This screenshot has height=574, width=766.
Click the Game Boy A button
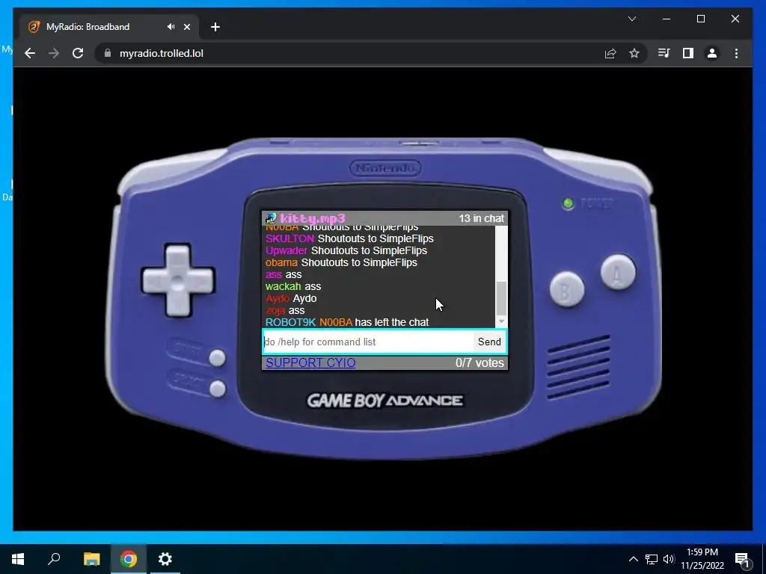coord(618,272)
